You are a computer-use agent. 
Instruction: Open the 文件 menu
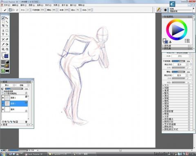[x=7, y=5]
